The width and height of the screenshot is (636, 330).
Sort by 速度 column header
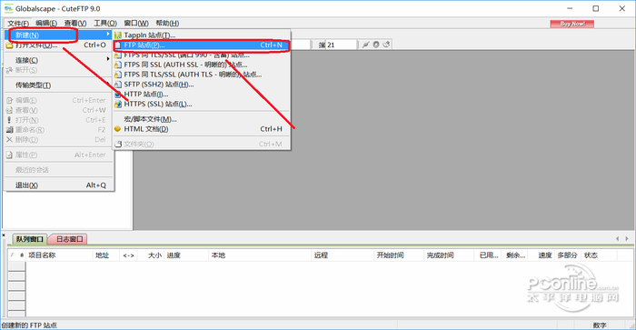pyautogui.click(x=542, y=255)
